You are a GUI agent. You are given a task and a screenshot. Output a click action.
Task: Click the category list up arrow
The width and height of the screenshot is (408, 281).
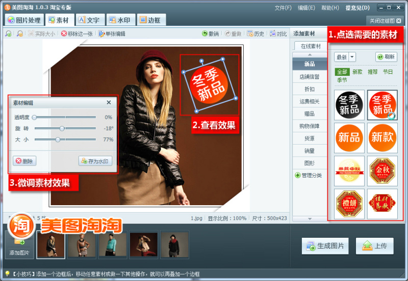(x=310, y=55)
